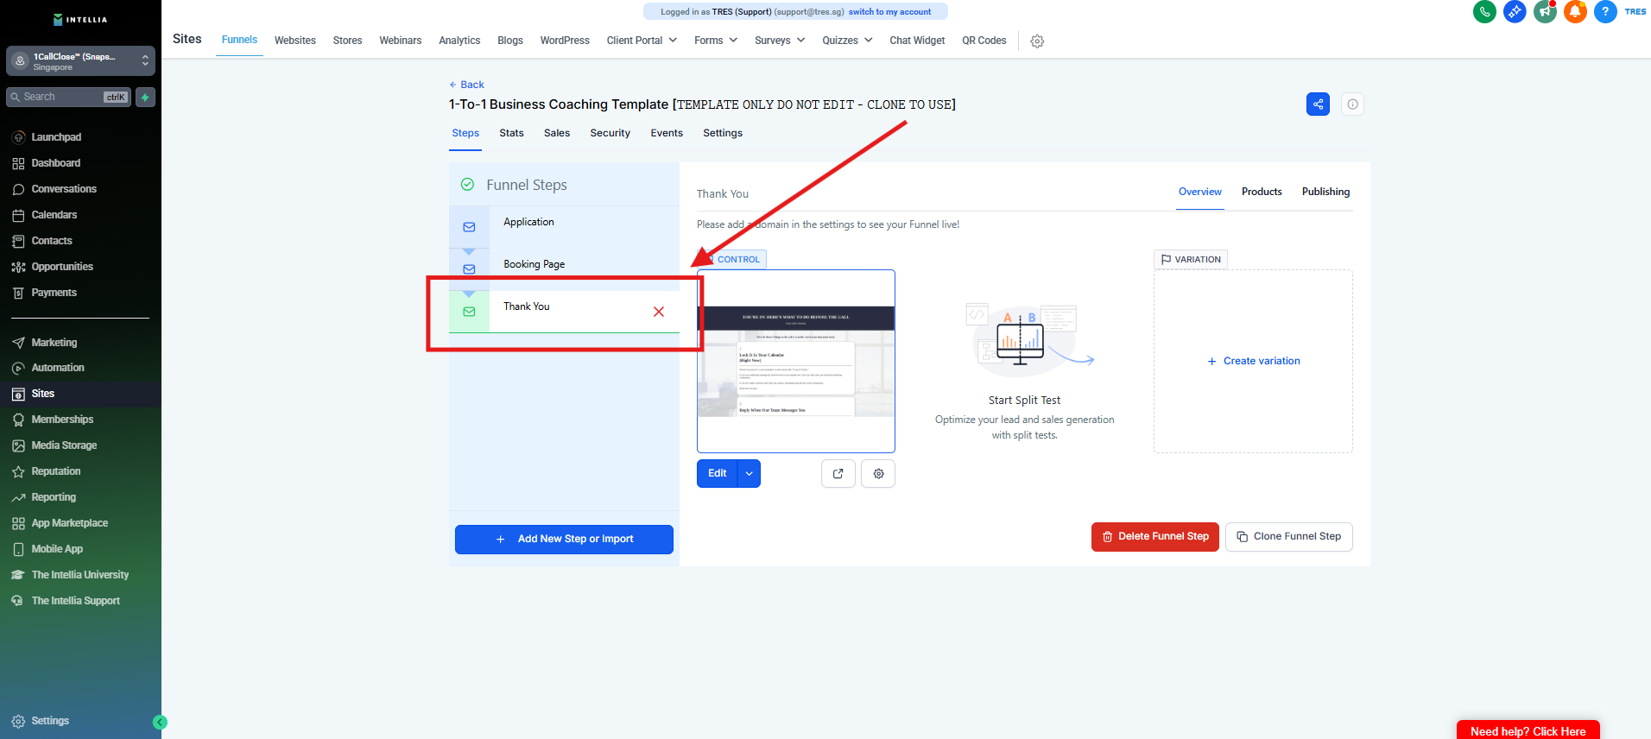Click the green lightning quick actions button
Viewport: 1651px width, 739px height.
pyautogui.click(x=145, y=98)
